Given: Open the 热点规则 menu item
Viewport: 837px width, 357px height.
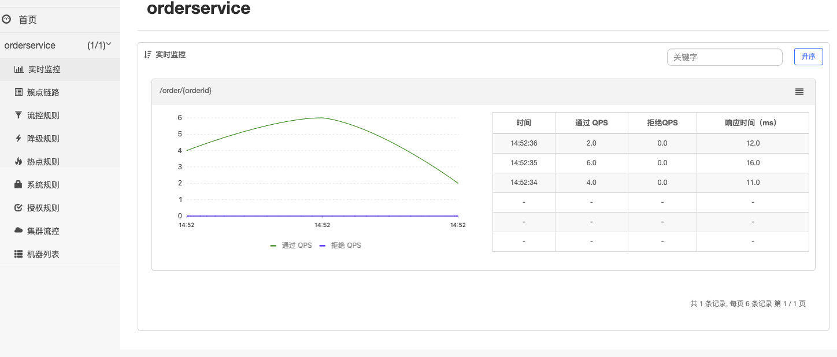Looking at the screenshot, I should [60, 162].
